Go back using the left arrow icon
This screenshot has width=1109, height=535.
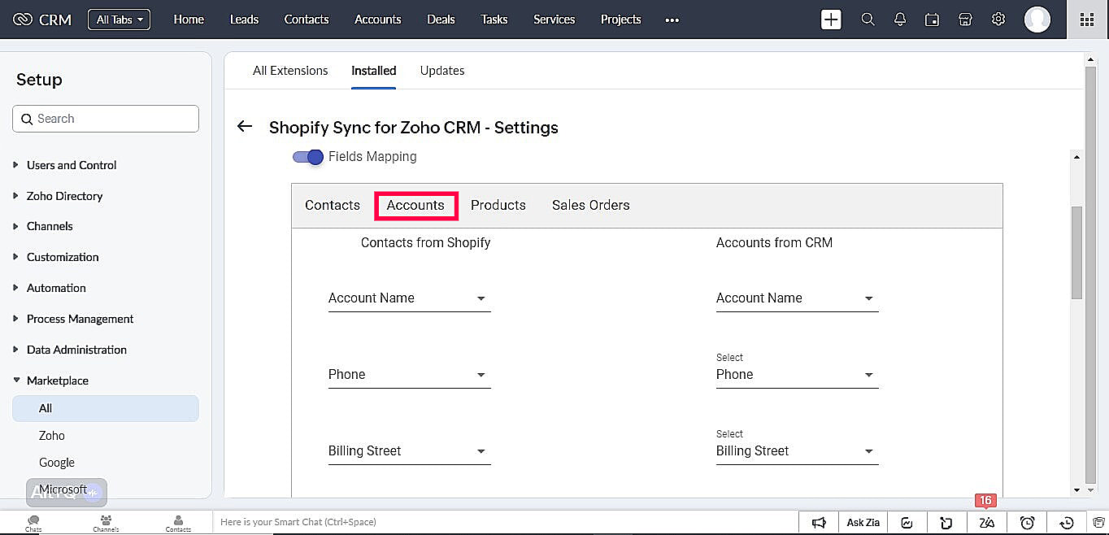[245, 126]
